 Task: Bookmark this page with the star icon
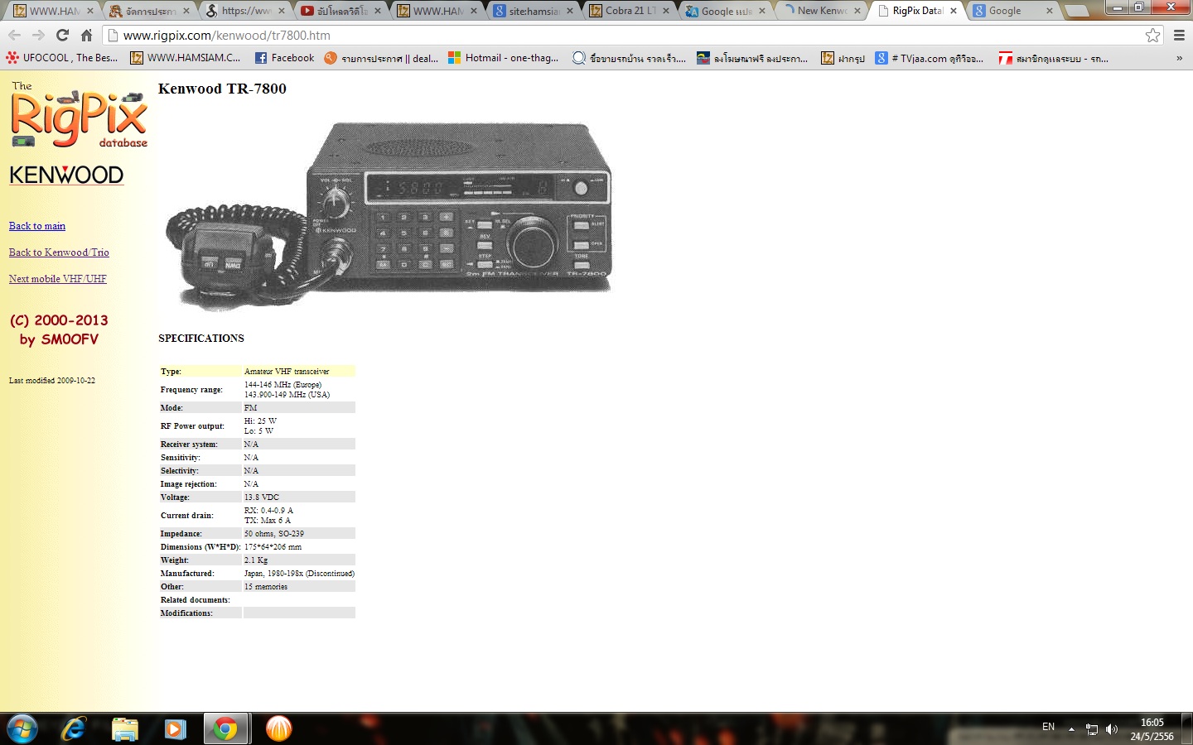[x=1152, y=36]
